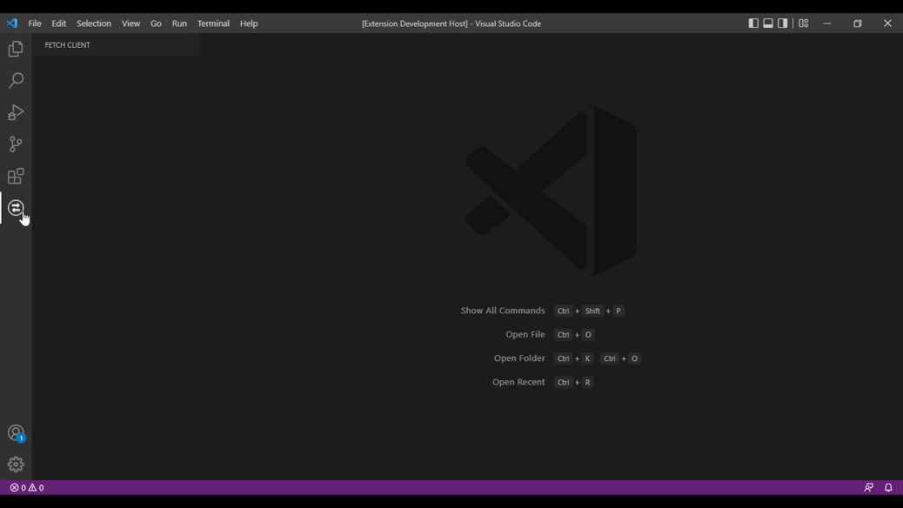903x508 pixels.
Task: Open the Terminal menu
Action: point(213,23)
